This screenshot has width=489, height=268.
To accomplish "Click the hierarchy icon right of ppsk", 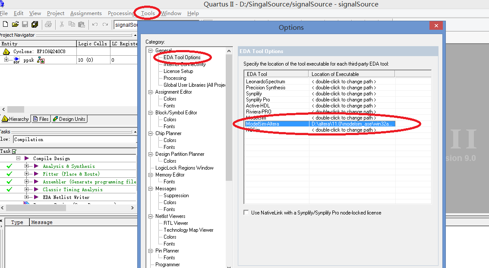I will coord(41,60).
